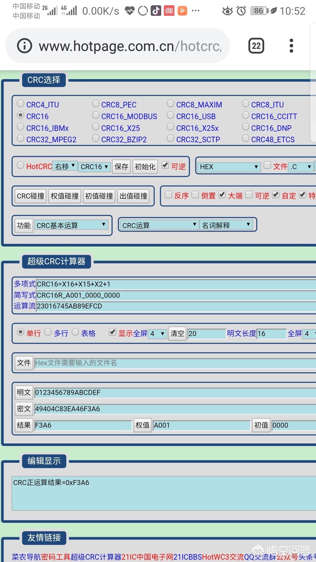Toggle the 可逆 checkbox beside 初始化

tap(165, 165)
